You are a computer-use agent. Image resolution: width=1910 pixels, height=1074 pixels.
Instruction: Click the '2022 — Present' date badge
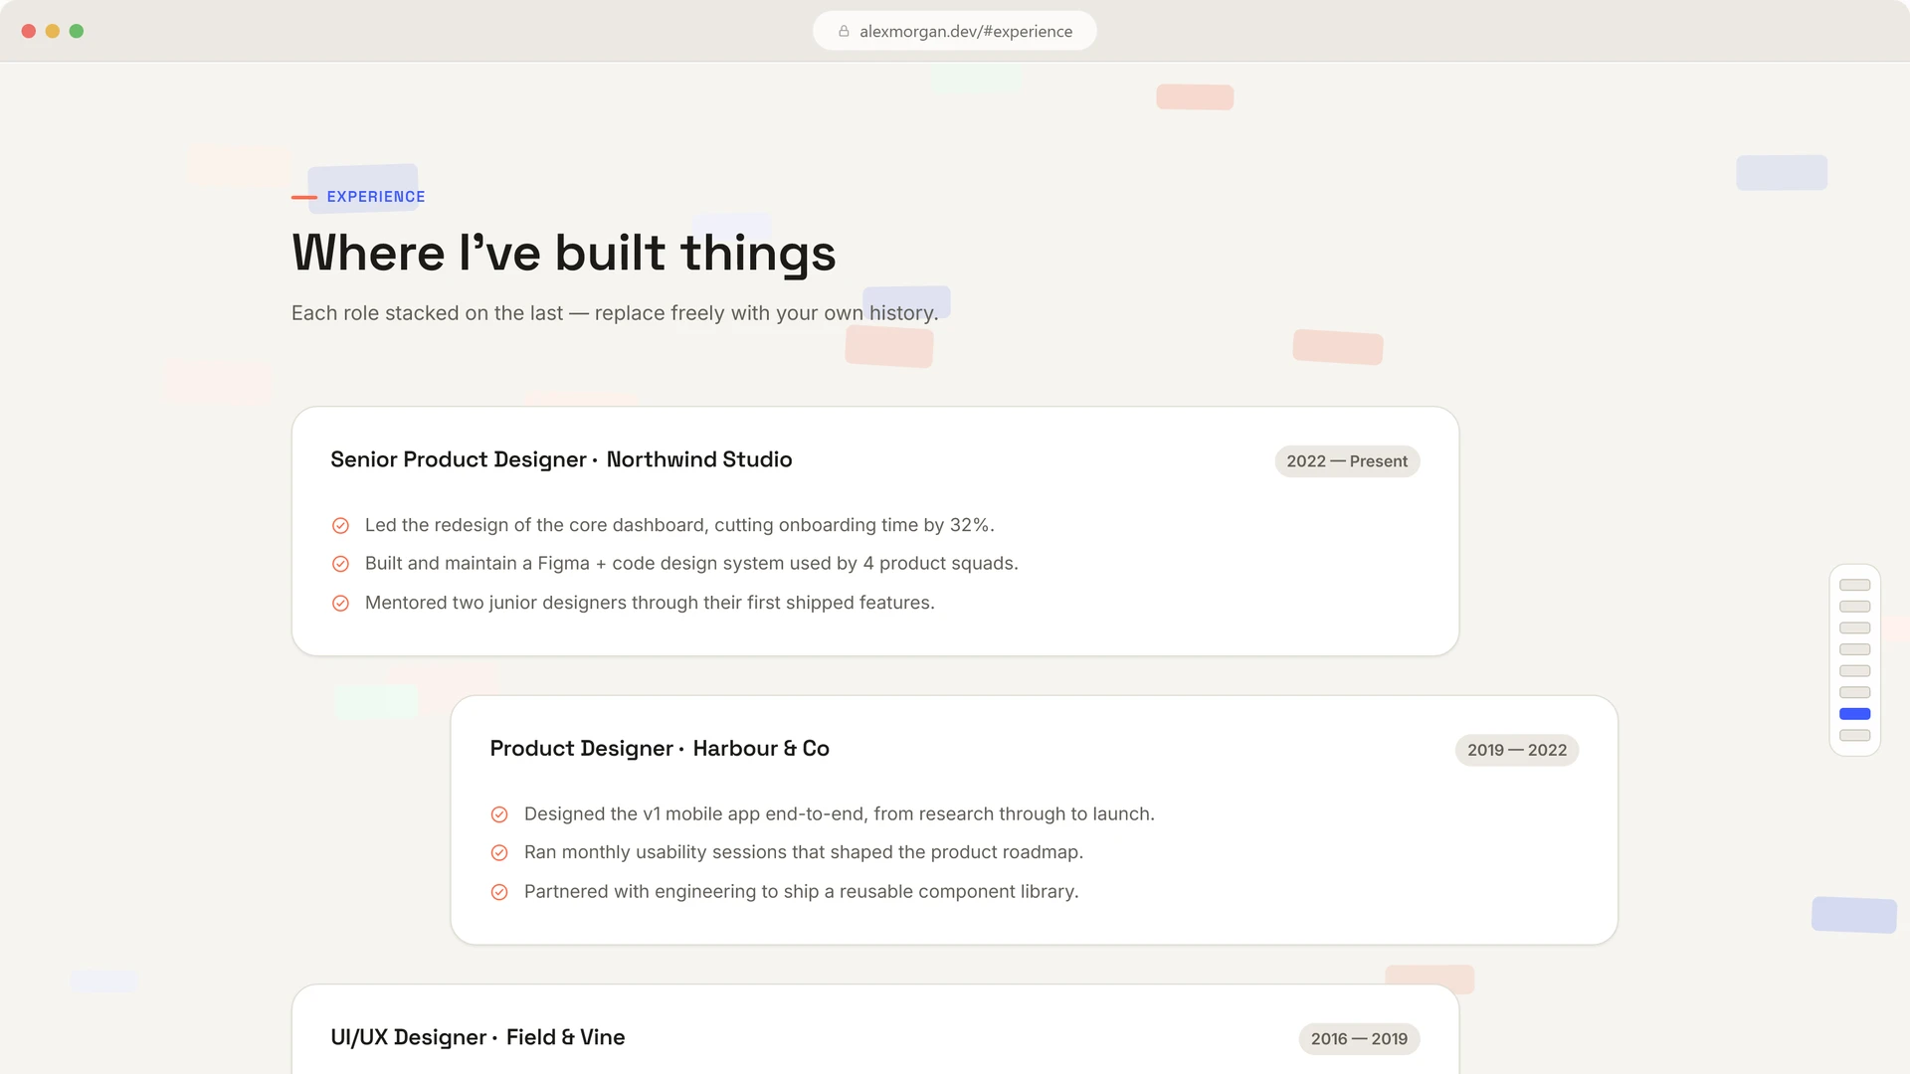point(1347,461)
